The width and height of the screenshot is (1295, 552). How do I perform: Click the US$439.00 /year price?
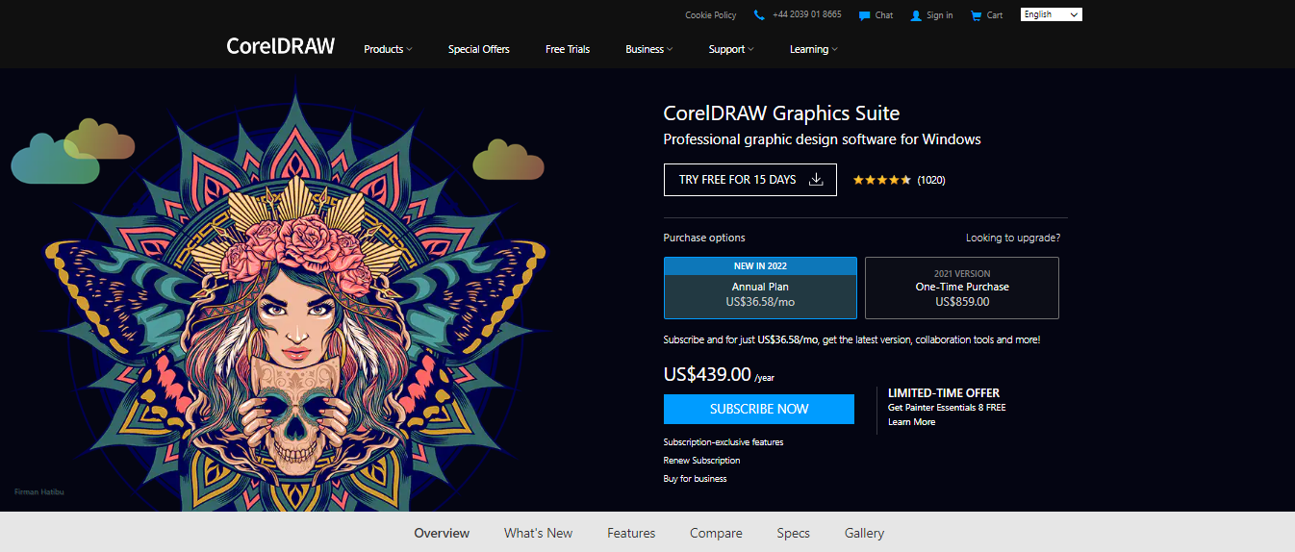[x=719, y=374]
